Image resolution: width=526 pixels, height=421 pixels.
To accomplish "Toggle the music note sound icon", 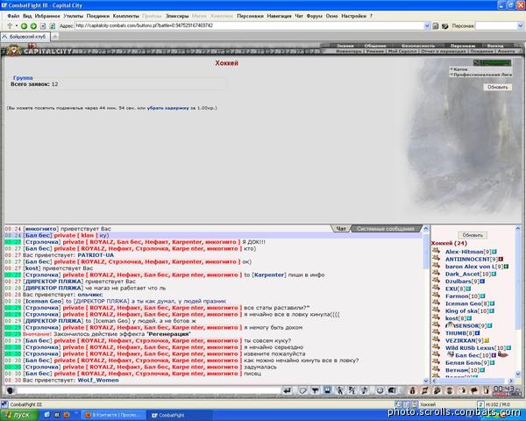I will (x=365, y=390).
